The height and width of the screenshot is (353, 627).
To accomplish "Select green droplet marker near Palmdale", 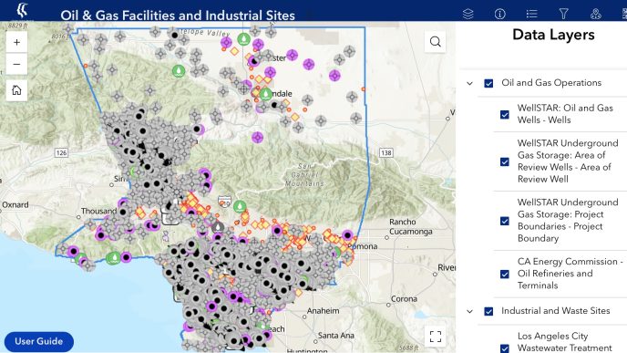I will (x=265, y=94).
